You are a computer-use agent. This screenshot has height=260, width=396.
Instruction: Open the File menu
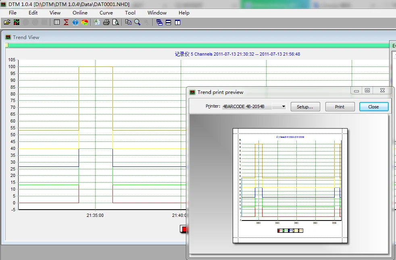click(x=13, y=13)
